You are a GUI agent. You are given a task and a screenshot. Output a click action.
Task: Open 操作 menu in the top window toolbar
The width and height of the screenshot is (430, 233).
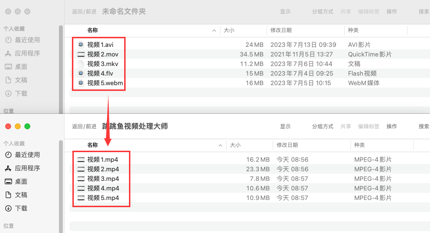pyautogui.click(x=392, y=12)
